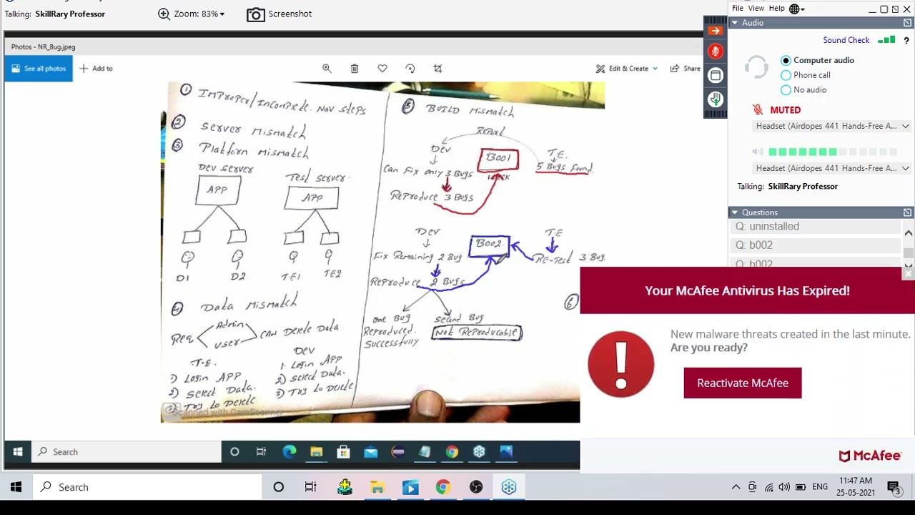Image resolution: width=915 pixels, height=515 pixels.
Task: Click the McAfee logo in popup
Action: pyautogui.click(x=870, y=456)
